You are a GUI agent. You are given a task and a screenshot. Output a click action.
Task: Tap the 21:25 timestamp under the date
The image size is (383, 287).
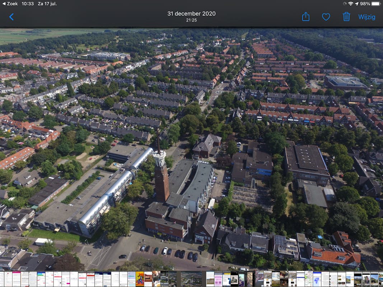(x=191, y=20)
